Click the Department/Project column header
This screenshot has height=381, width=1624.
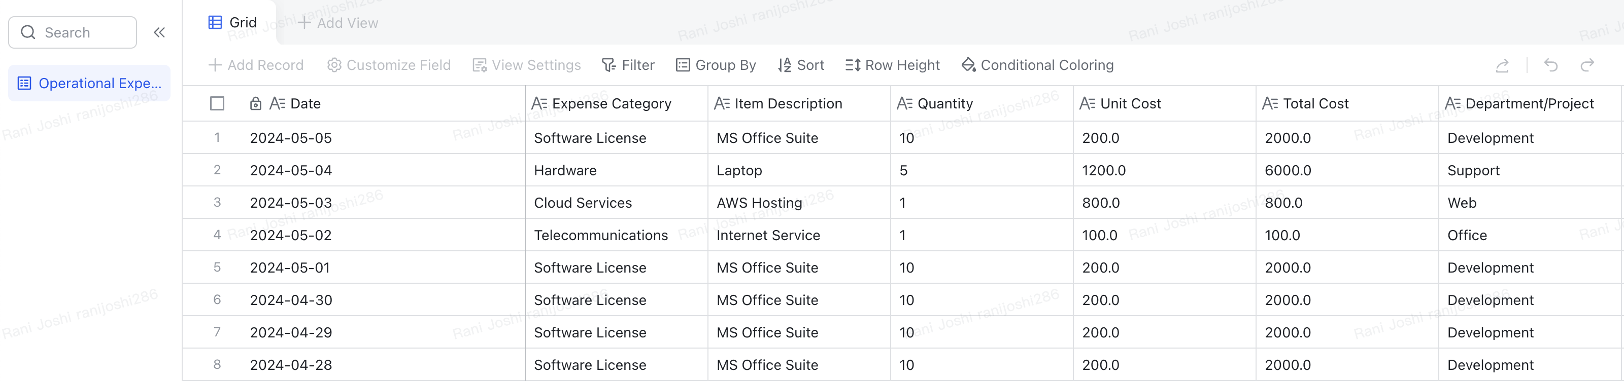pyautogui.click(x=1530, y=104)
